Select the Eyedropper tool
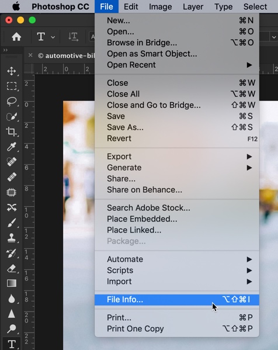 [x=11, y=147]
